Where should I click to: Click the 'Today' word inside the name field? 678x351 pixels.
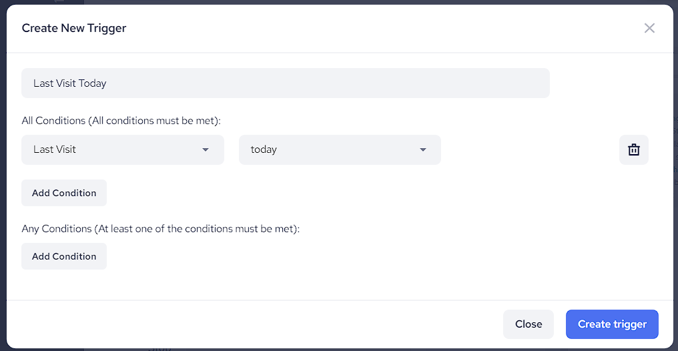pyautogui.click(x=92, y=83)
